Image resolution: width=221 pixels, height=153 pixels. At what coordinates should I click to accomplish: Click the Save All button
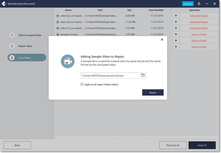pos(202,145)
